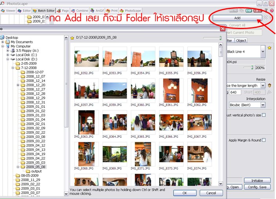This screenshot has height=199, width=276.
Task: Click the thumbnail pane scroll-down arrow
Action: point(221,184)
